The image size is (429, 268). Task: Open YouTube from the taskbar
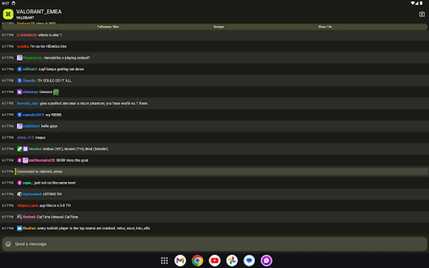click(x=215, y=261)
